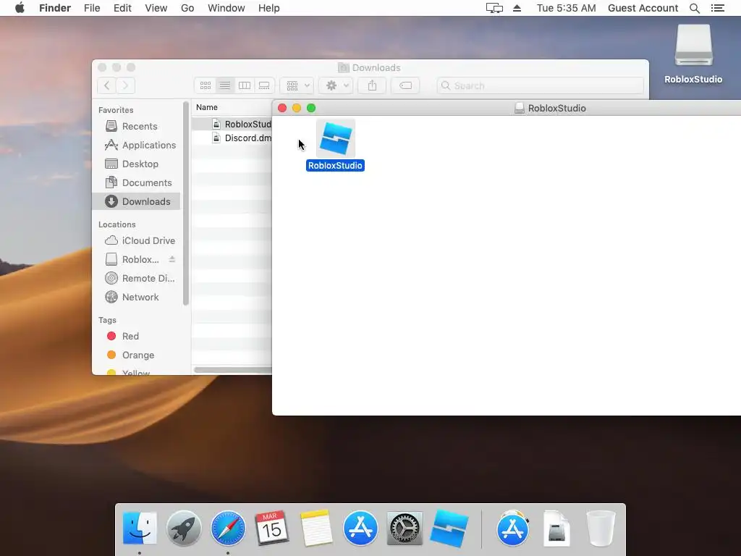The image size is (741, 556).
Task: Open Spotlight search in the menu bar
Action: [694, 8]
